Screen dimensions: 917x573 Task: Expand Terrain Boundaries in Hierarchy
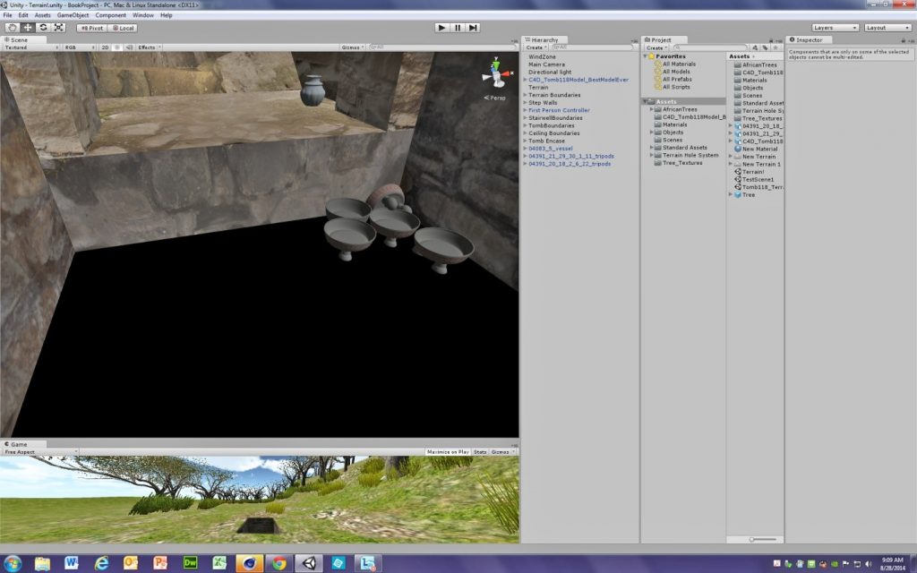pos(526,95)
